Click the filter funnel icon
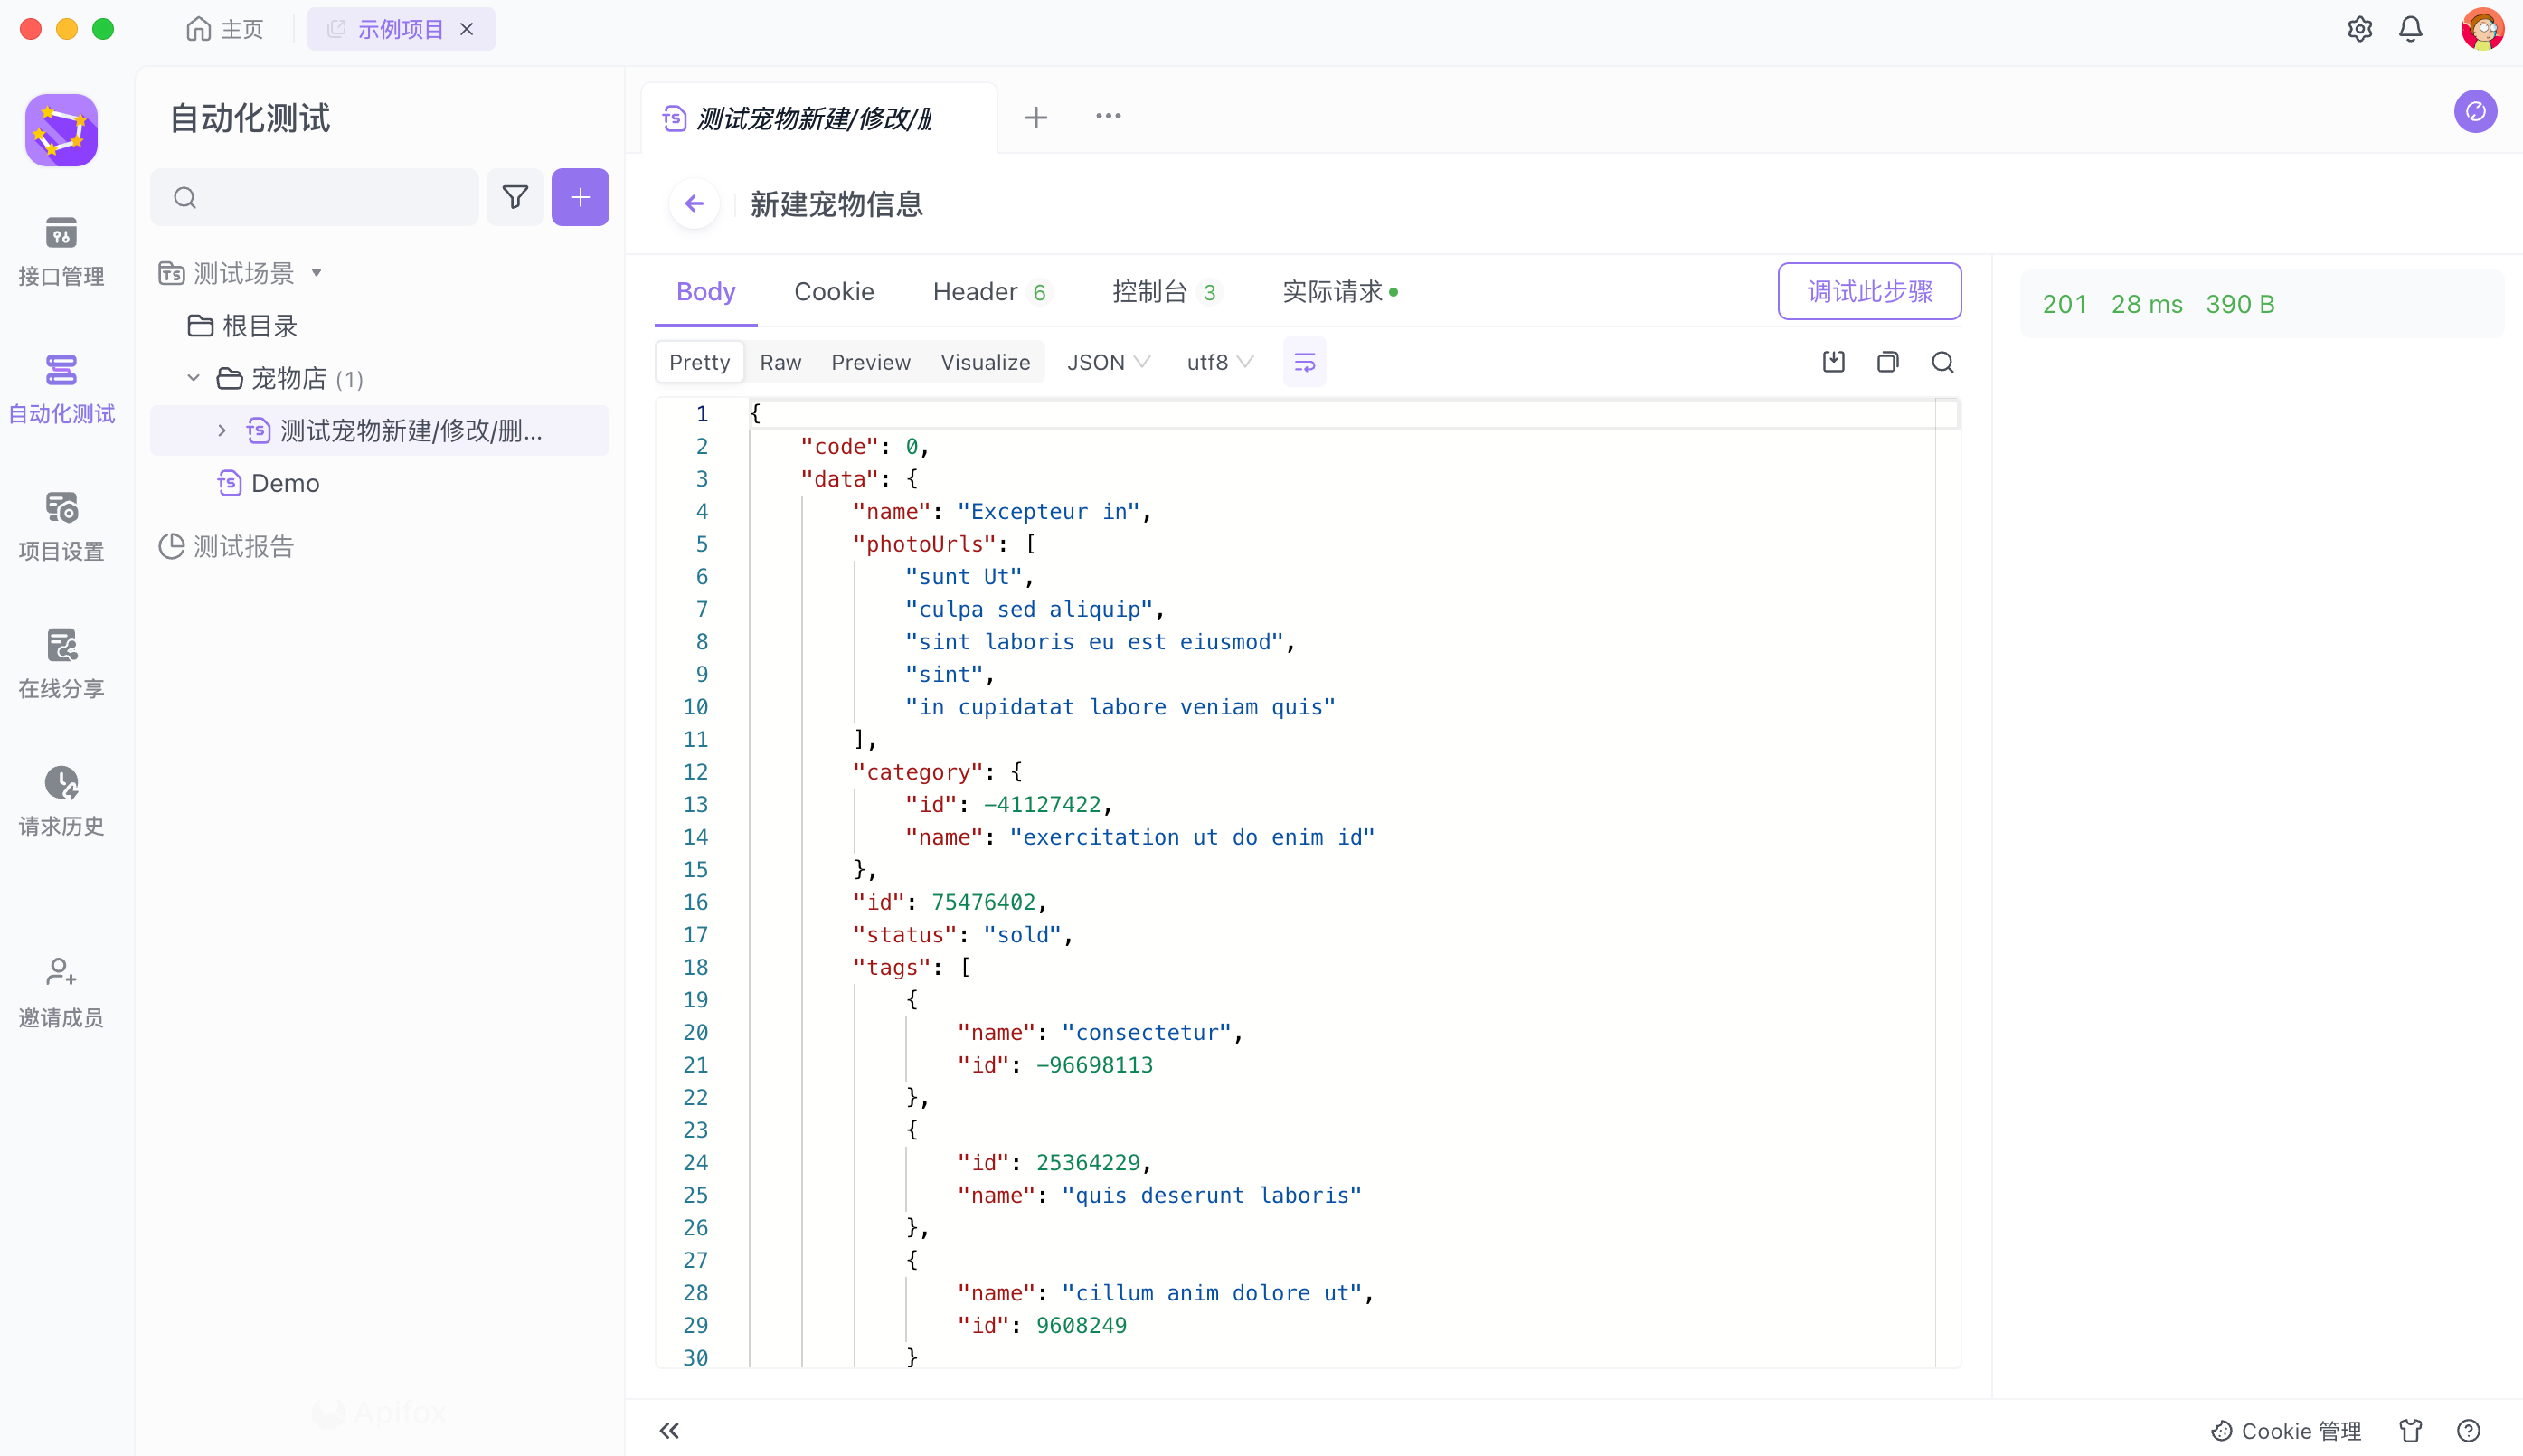Screen dimensions: 2523x1456 (x=515, y=197)
